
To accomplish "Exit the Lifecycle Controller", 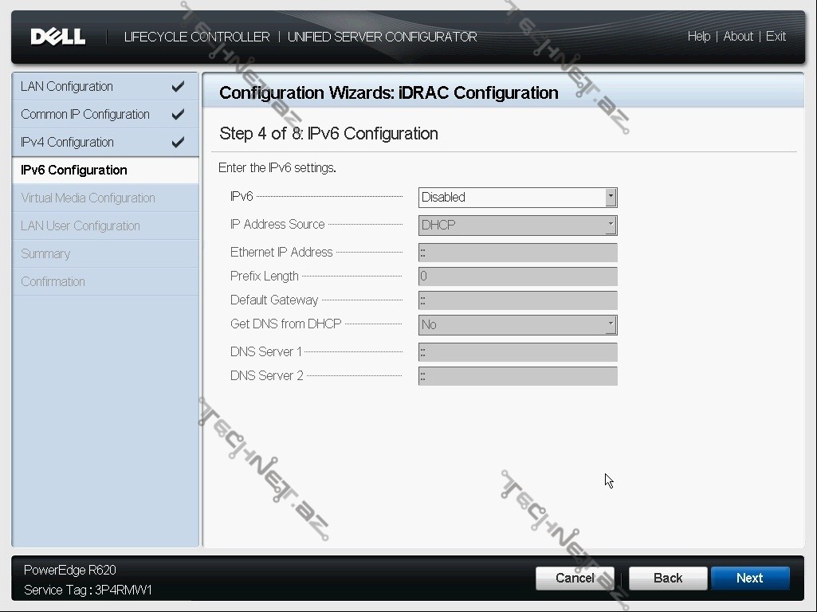I will tap(776, 37).
